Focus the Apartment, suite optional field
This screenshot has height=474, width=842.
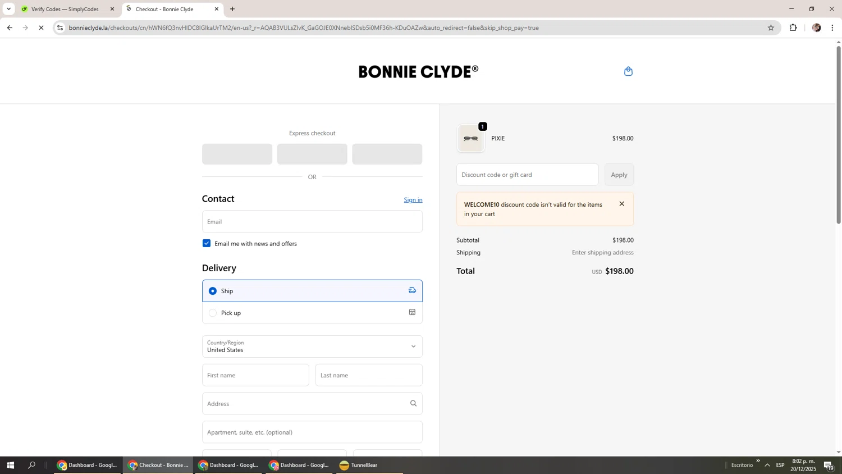[312, 432]
